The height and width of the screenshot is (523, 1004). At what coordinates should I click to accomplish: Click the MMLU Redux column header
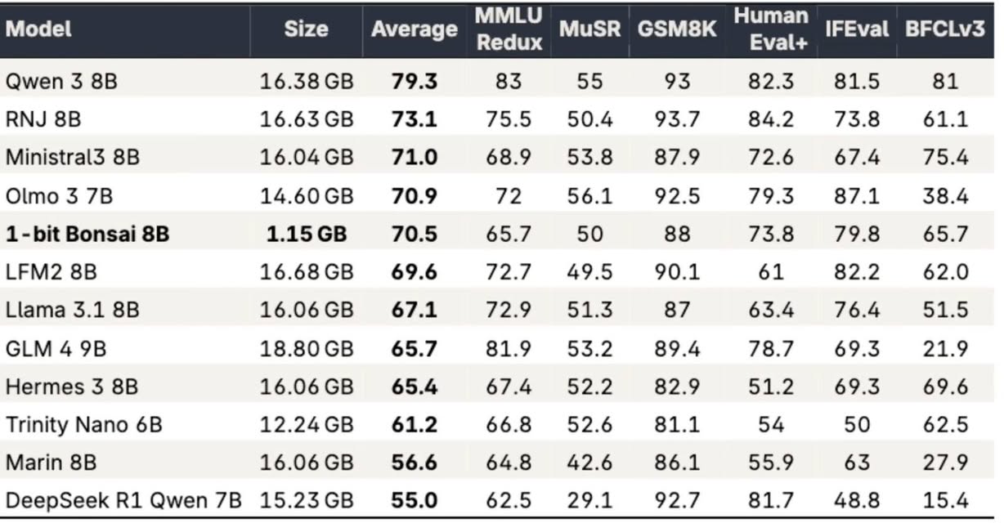[x=509, y=29]
